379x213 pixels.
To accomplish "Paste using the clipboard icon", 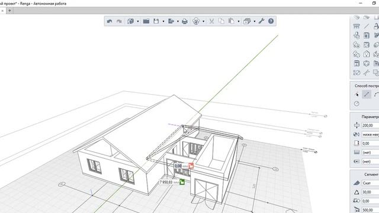I will coord(232,21).
